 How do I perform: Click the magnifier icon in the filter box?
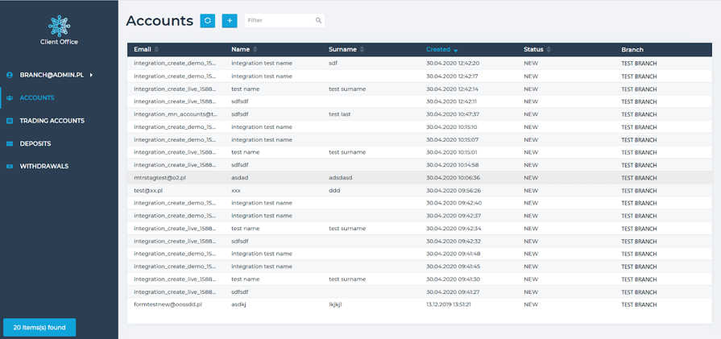[318, 21]
